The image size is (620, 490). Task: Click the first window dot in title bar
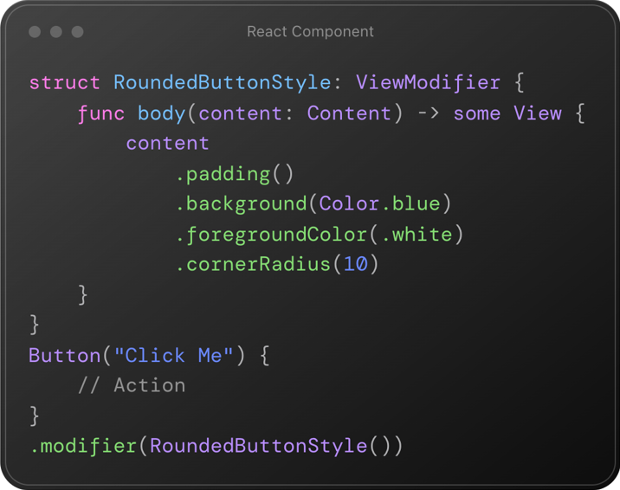(35, 32)
